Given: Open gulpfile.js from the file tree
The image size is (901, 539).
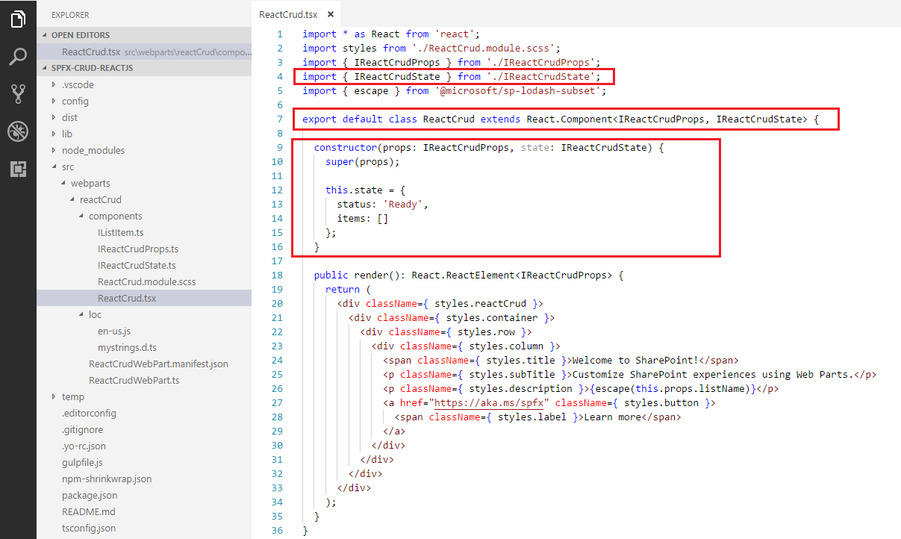Looking at the screenshot, I should pos(82,462).
